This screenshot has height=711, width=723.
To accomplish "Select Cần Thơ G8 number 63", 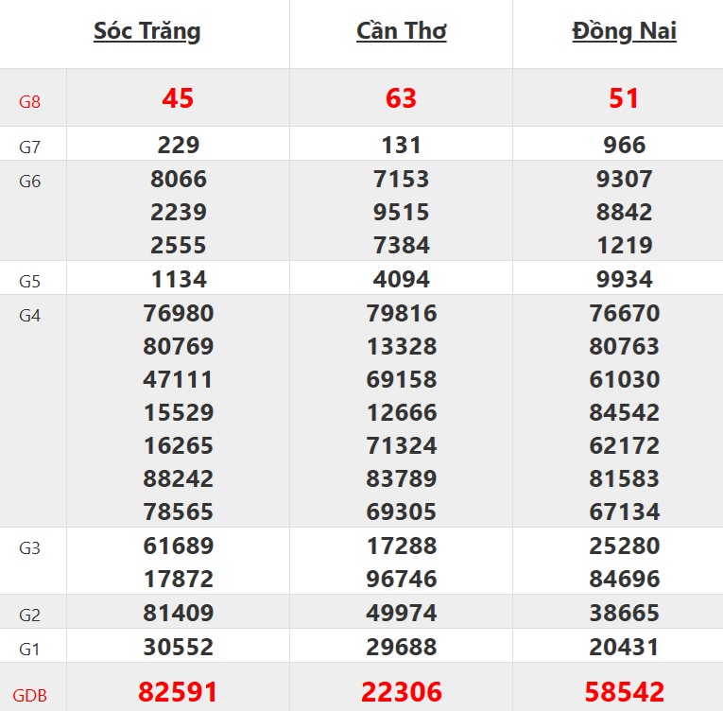I will (x=401, y=98).
